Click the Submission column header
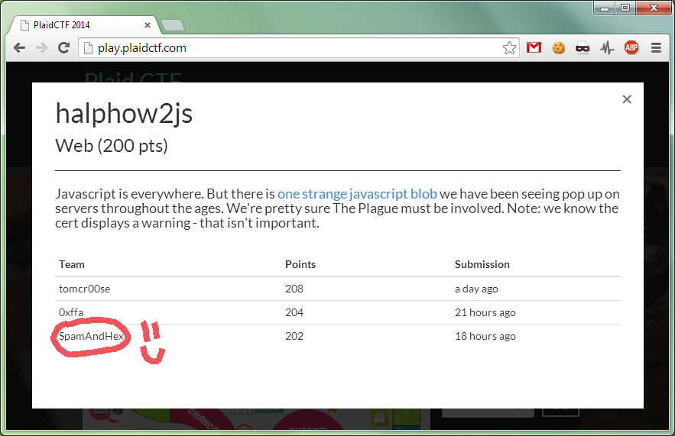 tap(482, 264)
